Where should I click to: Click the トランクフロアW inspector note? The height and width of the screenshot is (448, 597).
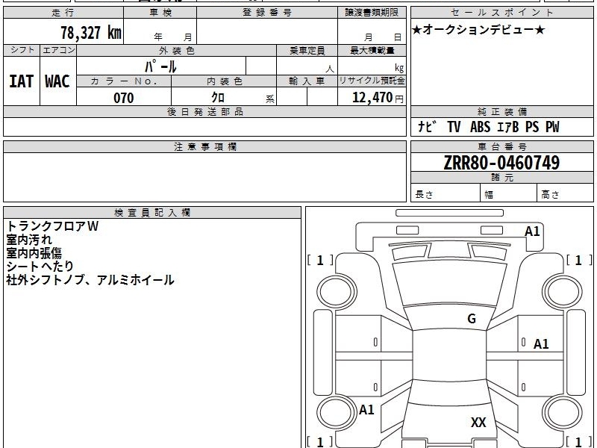(x=52, y=226)
